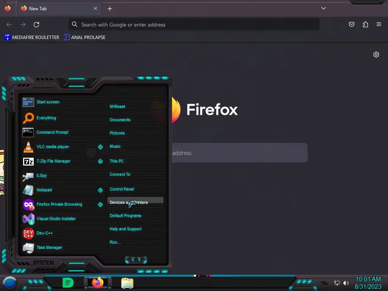
Task: Launch Dev-C++ red icon
Action: point(28,233)
